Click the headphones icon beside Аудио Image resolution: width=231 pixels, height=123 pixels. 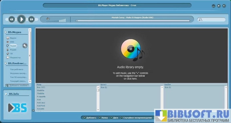coord(25,45)
